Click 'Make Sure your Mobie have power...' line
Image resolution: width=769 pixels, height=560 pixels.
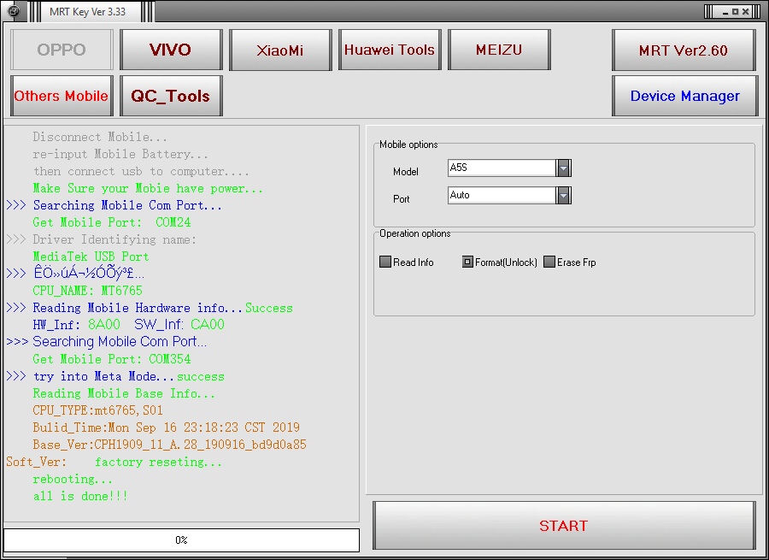click(148, 188)
